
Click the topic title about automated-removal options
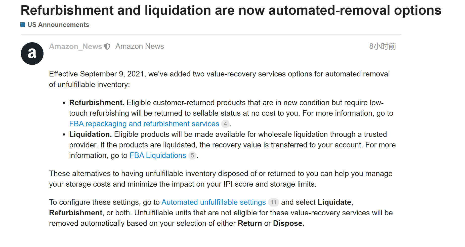click(231, 11)
